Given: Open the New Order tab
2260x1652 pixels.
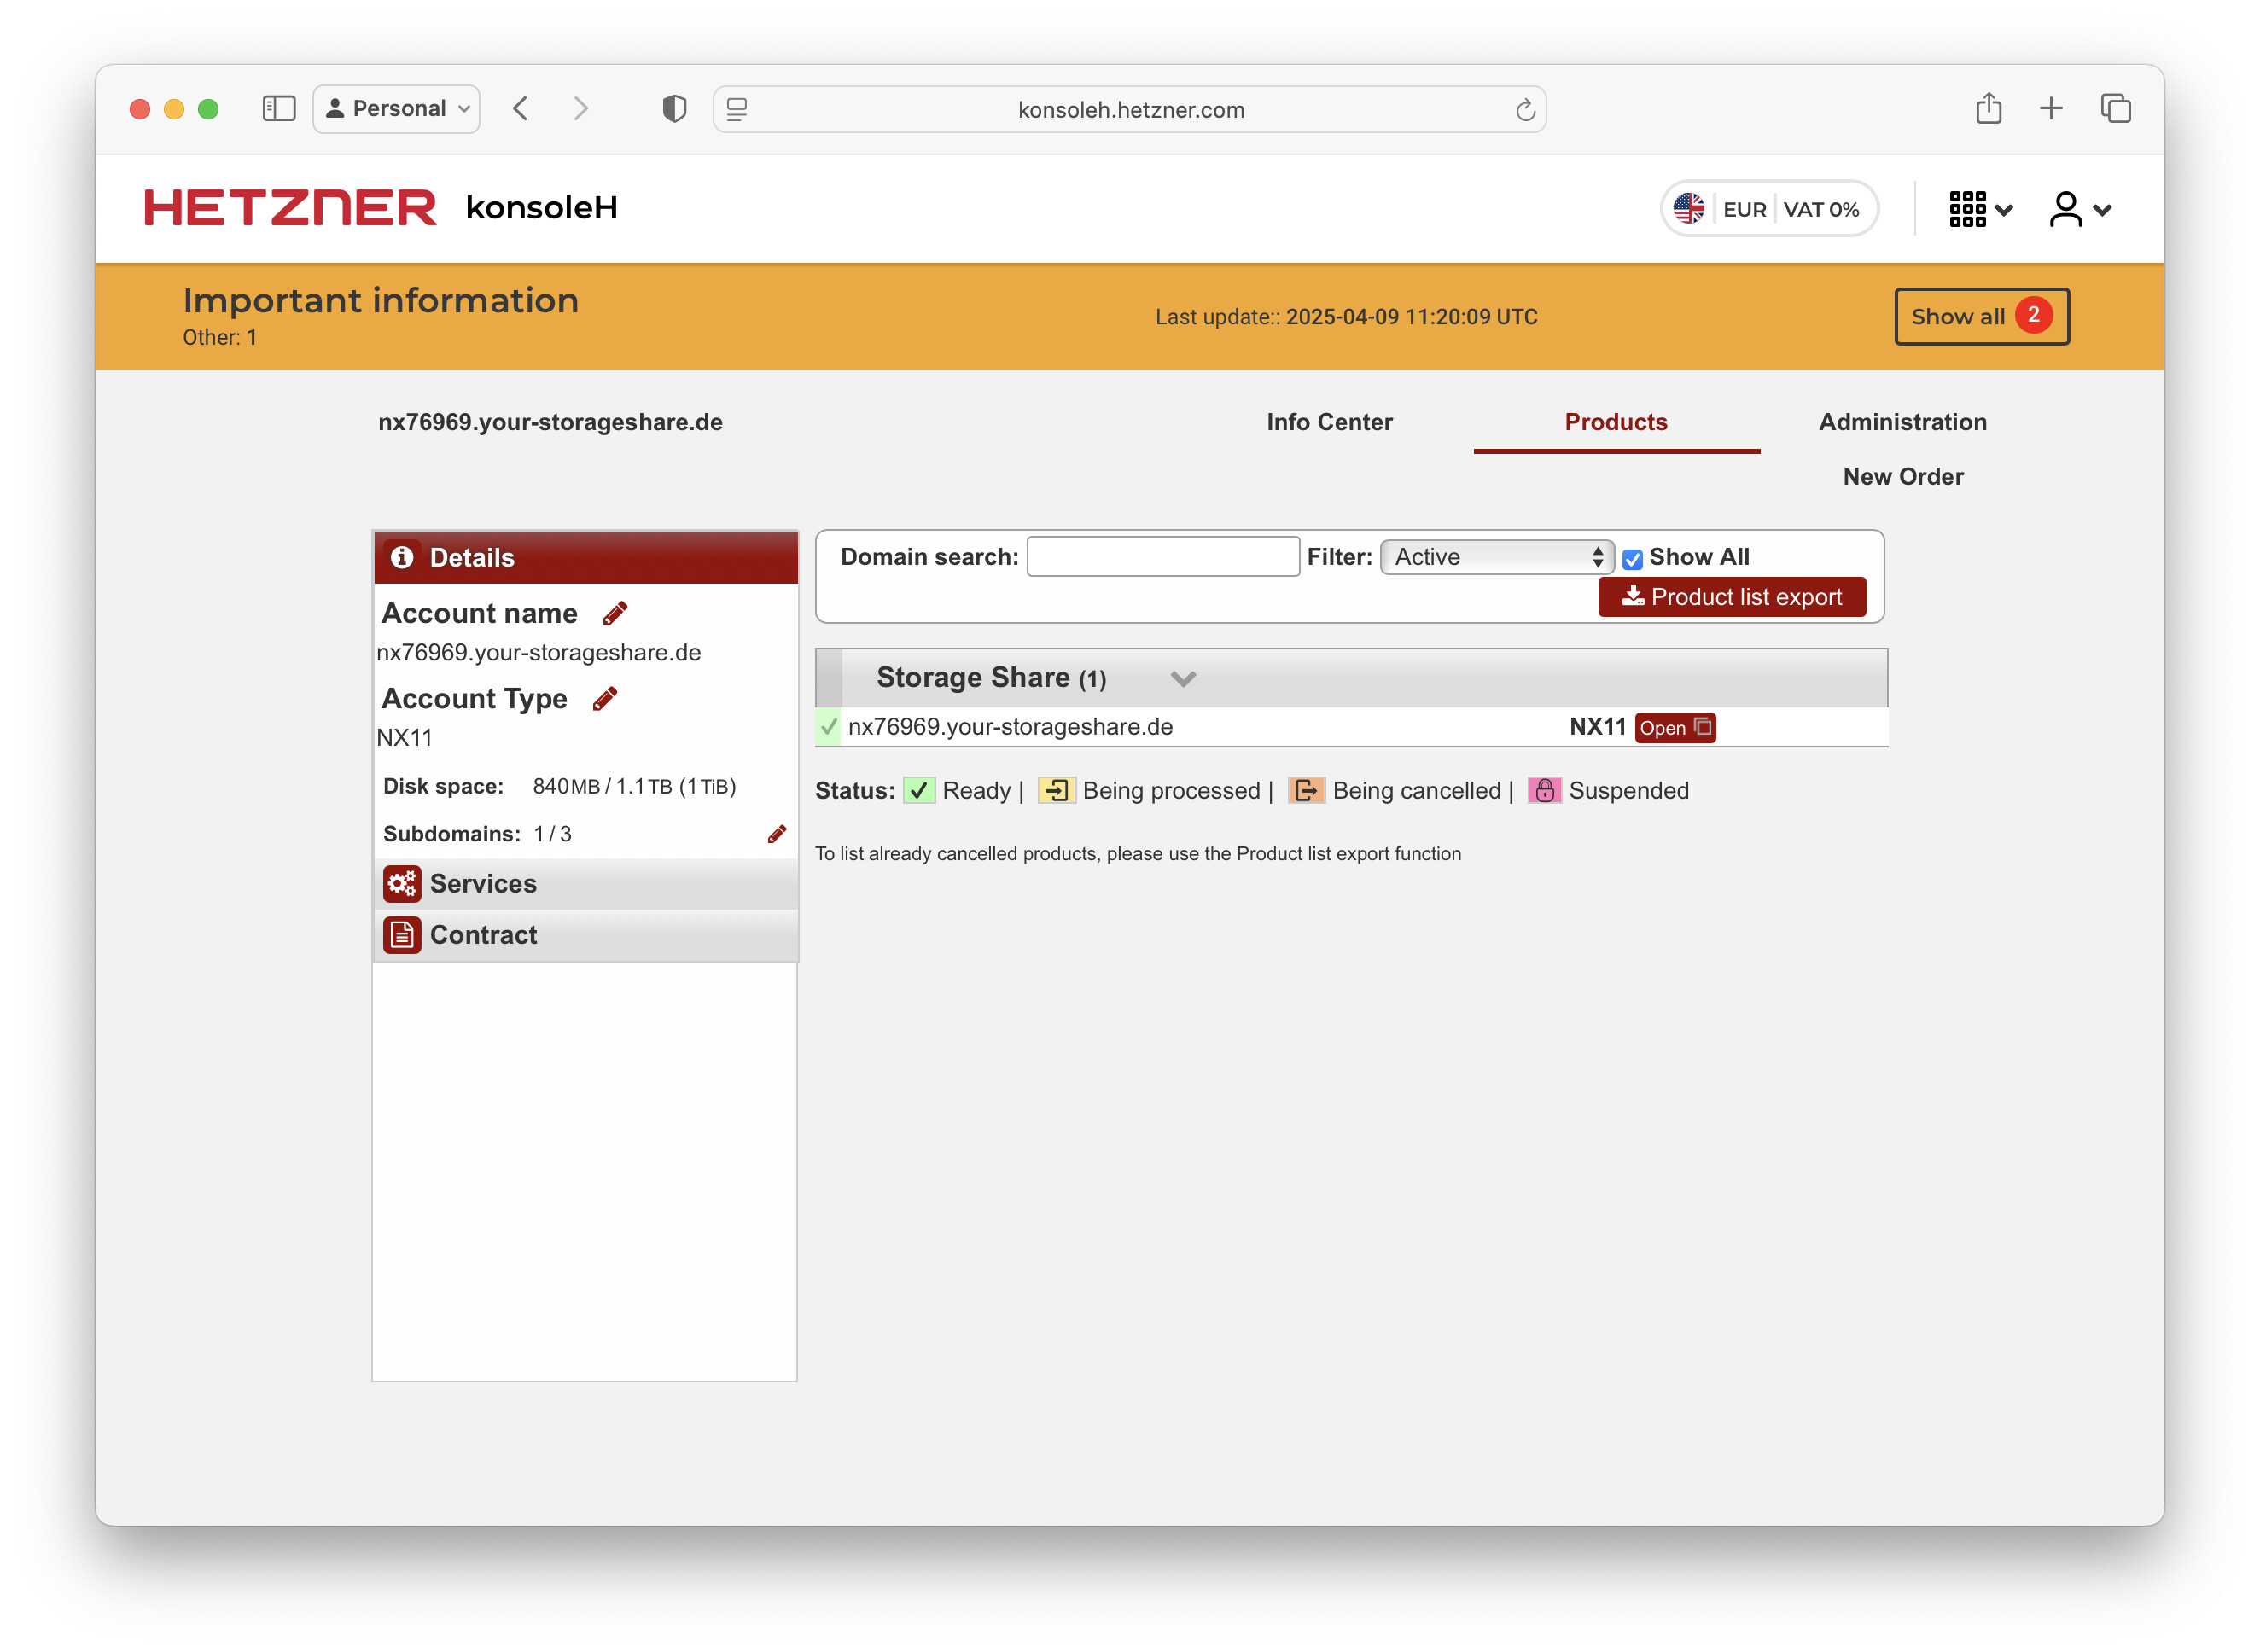Looking at the screenshot, I should [x=1903, y=476].
